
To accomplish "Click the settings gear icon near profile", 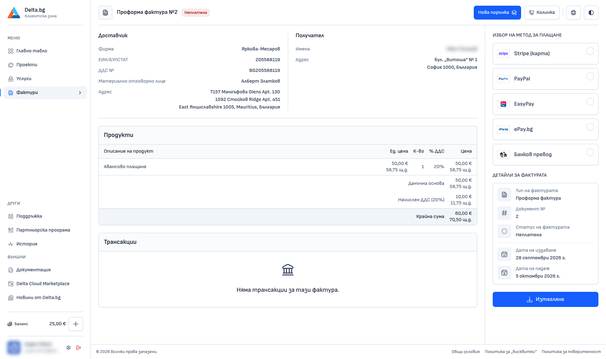I will tap(68, 348).
